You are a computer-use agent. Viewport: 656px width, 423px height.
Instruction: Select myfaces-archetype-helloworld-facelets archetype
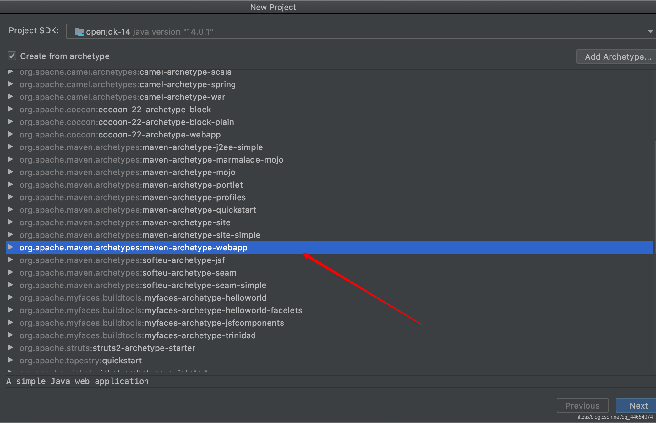point(161,310)
